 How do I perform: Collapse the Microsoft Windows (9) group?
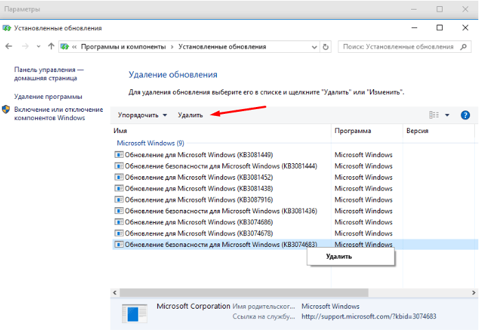(x=150, y=143)
